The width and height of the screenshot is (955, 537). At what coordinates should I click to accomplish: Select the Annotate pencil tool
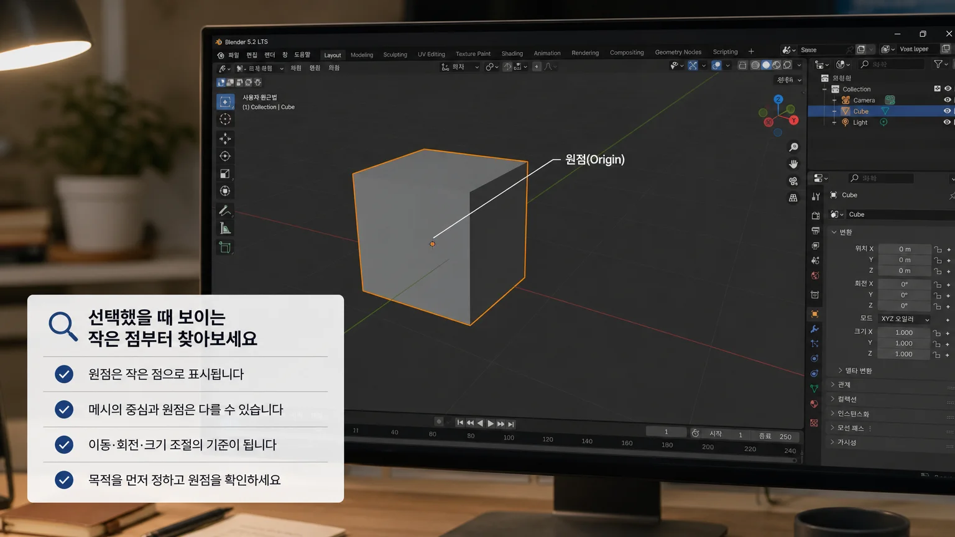(225, 211)
